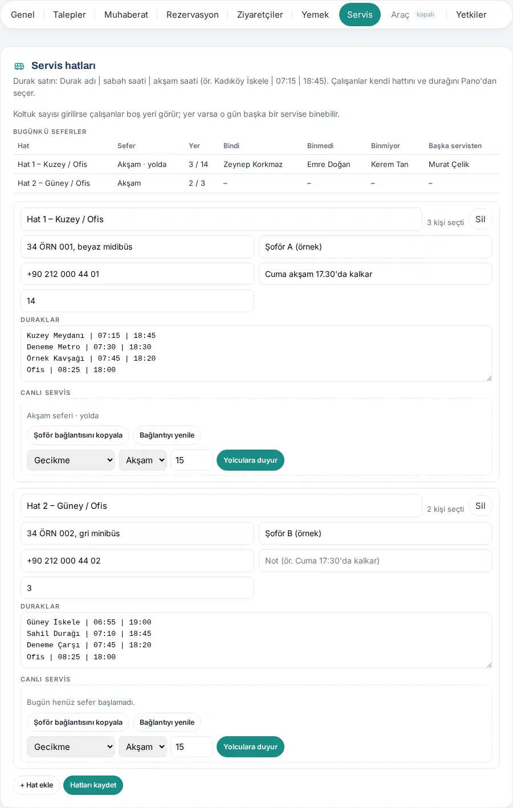Image resolution: width=513 pixels, height=808 pixels.
Task: Edit the Şoför B (örnek) driver field
Action: 376,533
